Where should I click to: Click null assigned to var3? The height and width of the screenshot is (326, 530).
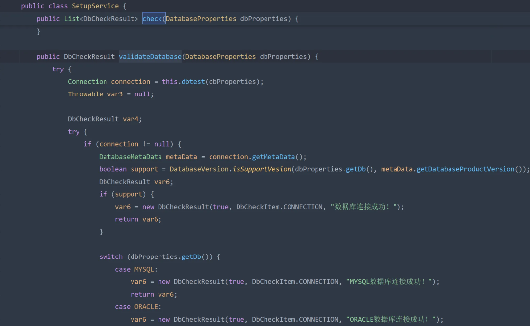coord(142,94)
